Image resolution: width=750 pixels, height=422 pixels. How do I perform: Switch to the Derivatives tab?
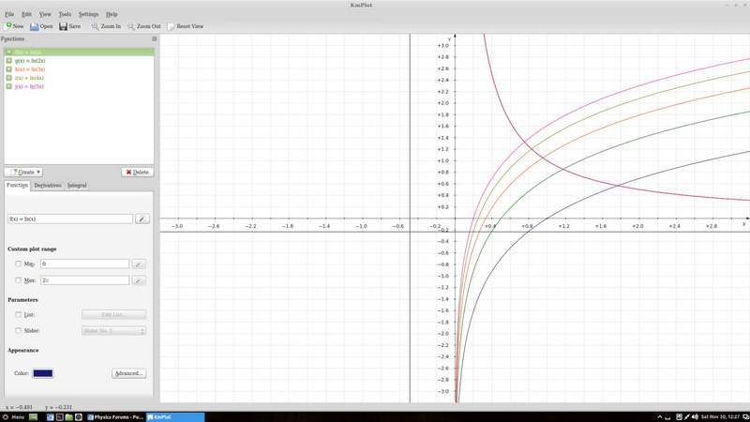[48, 186]
